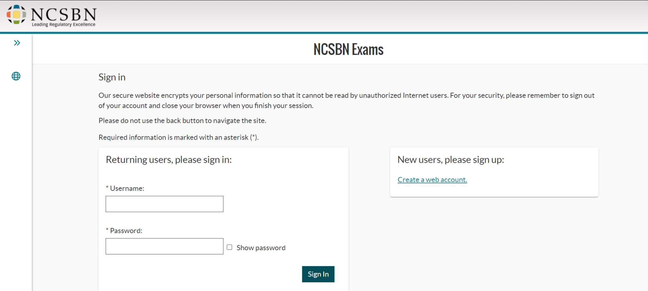Open the sidebar using the arrows icon
The height and width of the screenshot is (291, 648).
17,43
